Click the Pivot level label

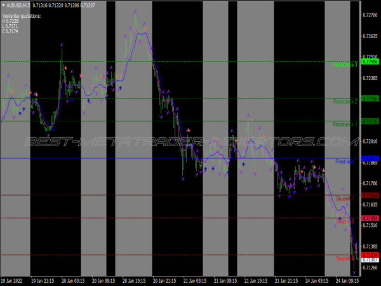coord(346,162)
